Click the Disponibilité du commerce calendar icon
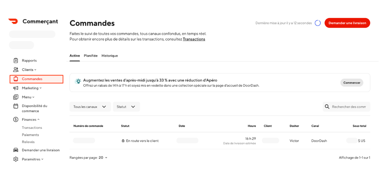 [16, 106]
